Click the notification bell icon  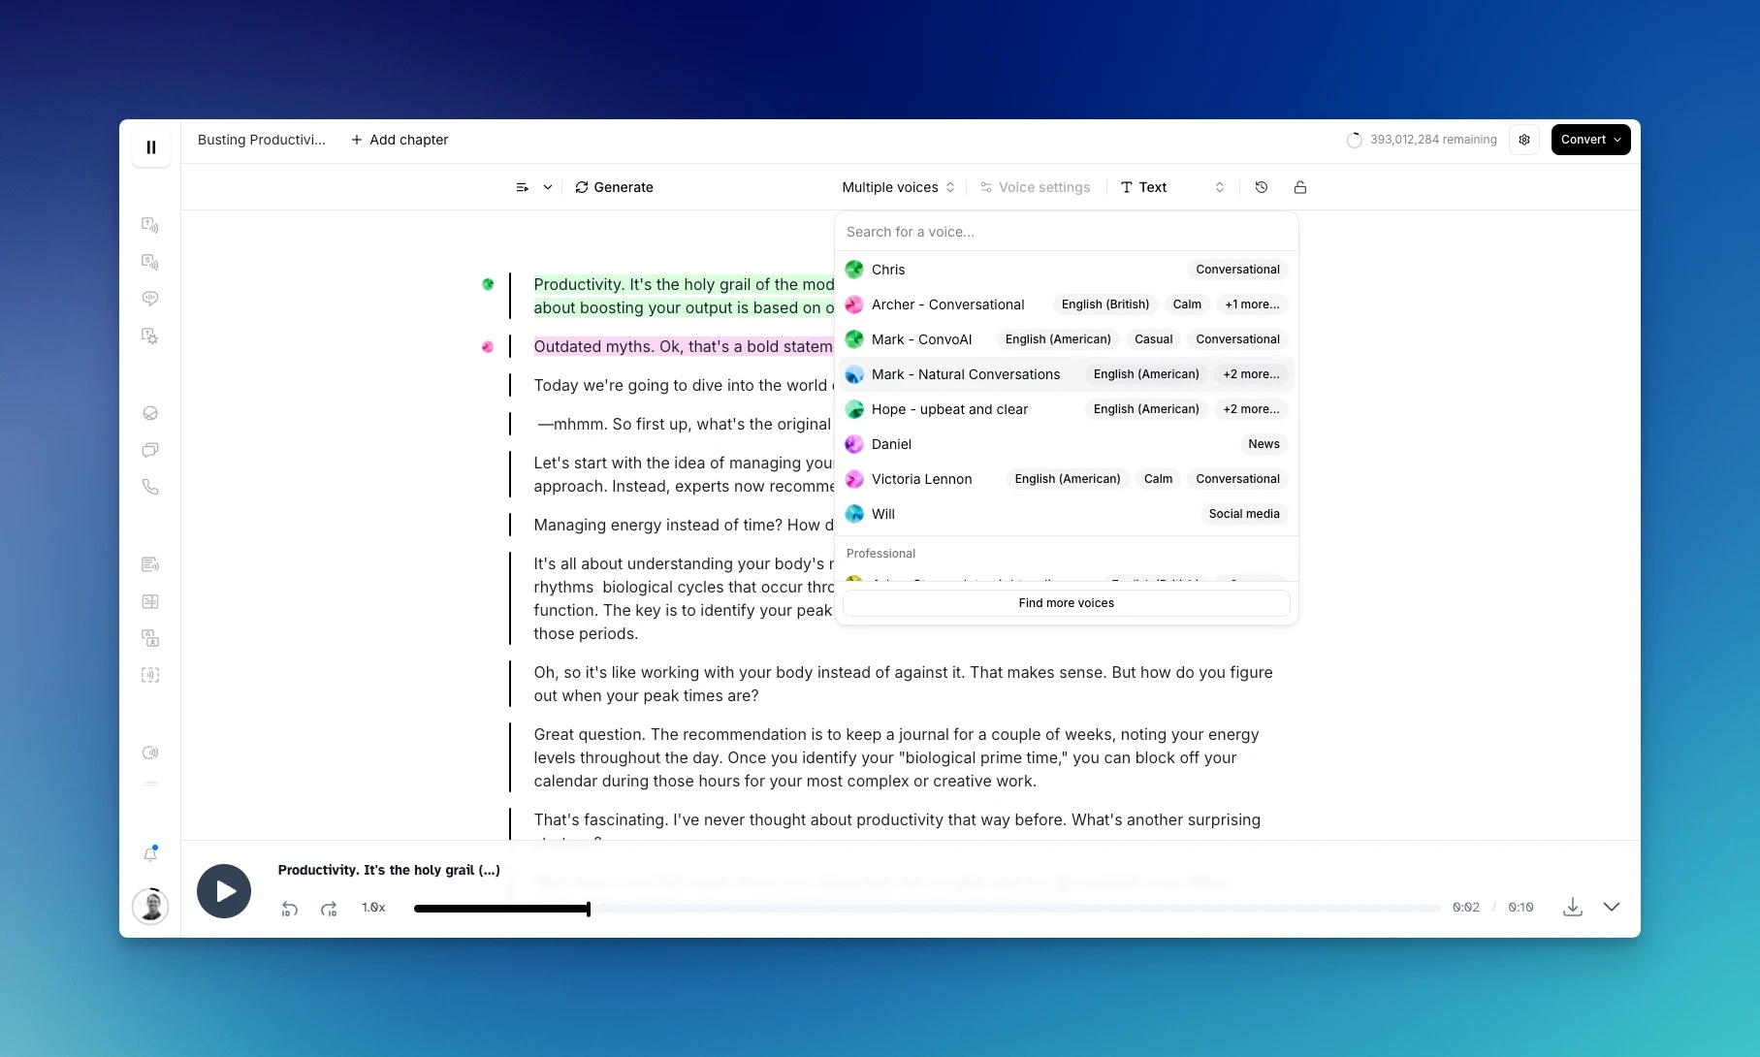150,854
